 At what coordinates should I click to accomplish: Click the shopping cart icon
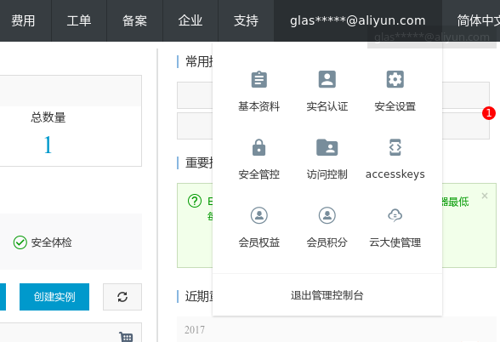point(126,337)
